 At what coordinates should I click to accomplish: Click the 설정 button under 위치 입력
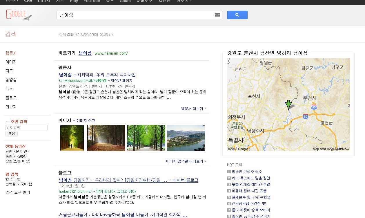point(12,134)
